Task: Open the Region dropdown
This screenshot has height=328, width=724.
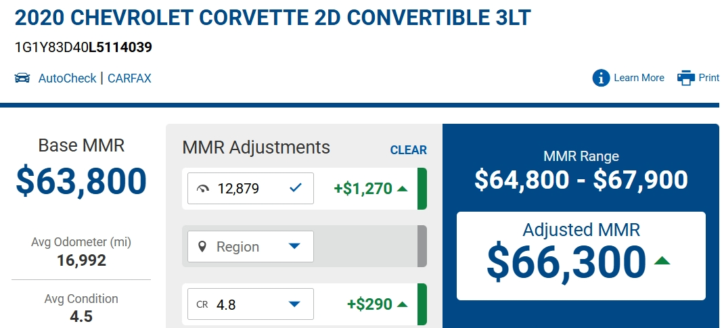Action: [250, 247]
